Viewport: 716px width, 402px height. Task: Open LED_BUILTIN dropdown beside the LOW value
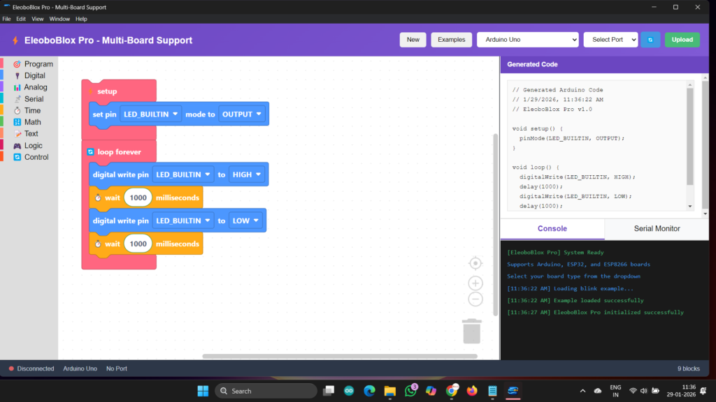(x=183, y=221)
